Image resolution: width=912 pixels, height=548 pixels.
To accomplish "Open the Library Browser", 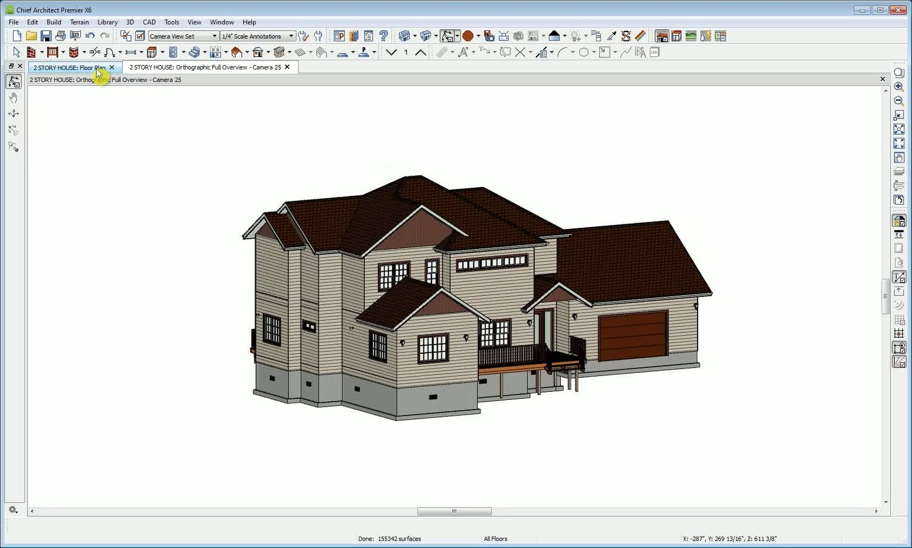I will [x=353, y=36].
